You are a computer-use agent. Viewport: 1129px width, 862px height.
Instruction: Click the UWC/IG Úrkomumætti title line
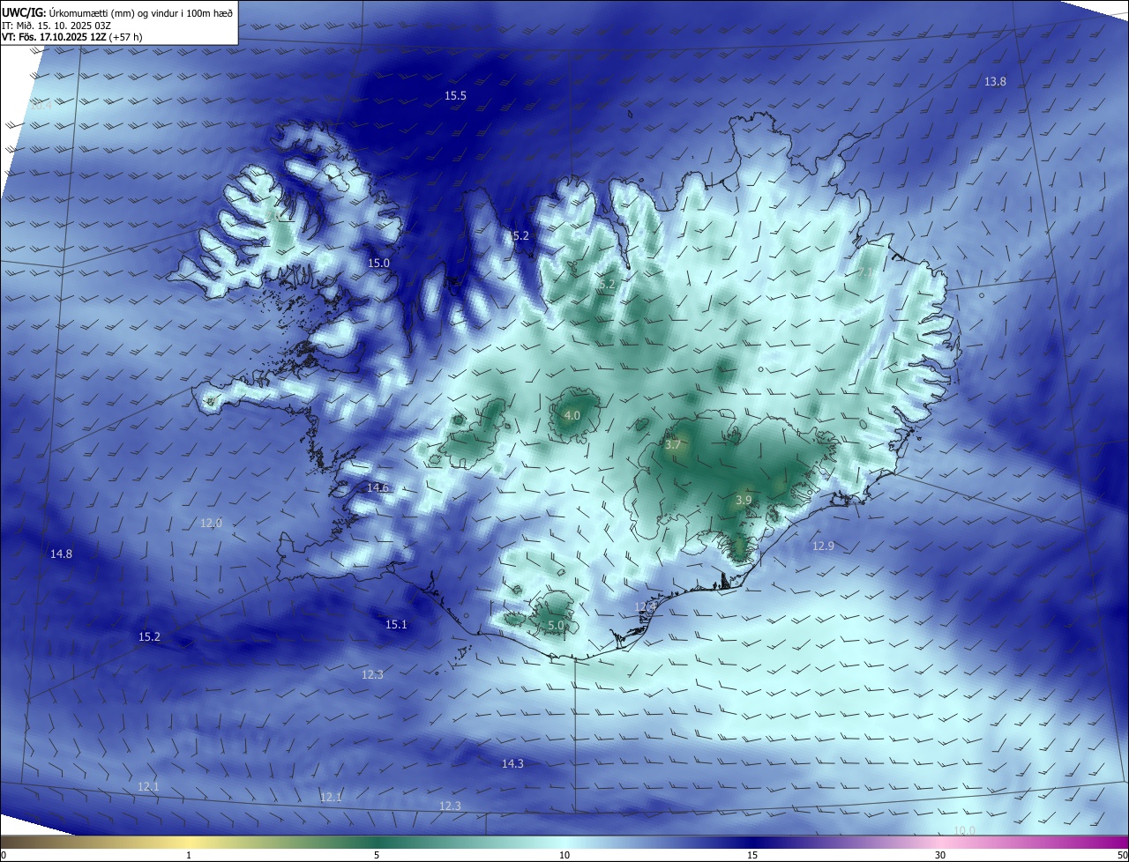point(117,12)
